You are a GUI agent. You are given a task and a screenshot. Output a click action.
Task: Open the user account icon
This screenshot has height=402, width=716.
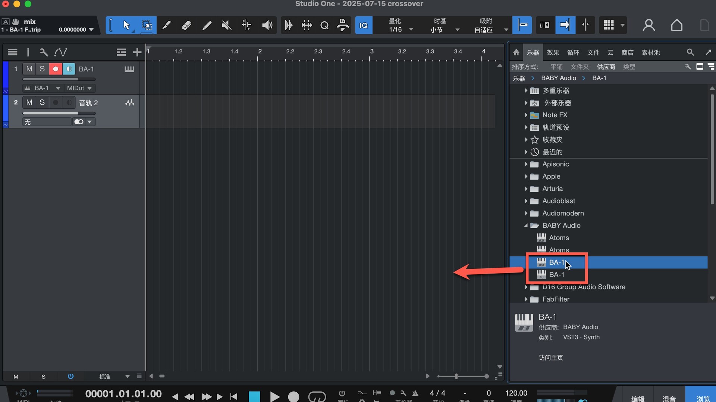click(649, 25)
